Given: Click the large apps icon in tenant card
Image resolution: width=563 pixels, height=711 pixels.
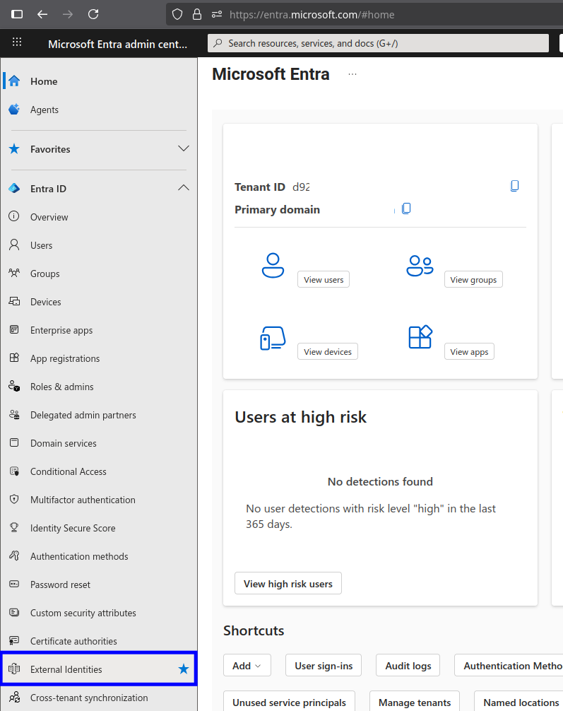Looking at the screenshot, I should point(420,337).
